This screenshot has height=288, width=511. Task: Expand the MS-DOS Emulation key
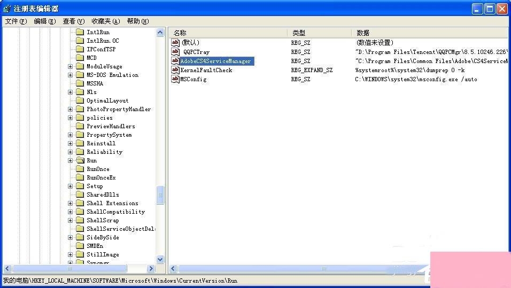point(70,75)
